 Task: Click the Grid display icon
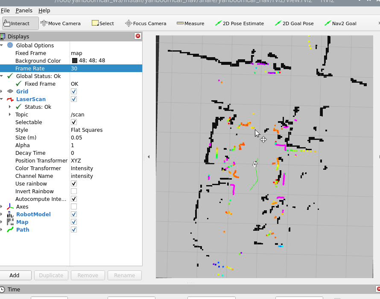point(10,91)
